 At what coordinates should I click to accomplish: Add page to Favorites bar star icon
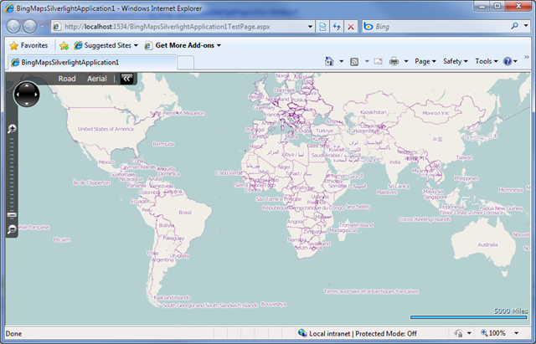click(64, 45)
